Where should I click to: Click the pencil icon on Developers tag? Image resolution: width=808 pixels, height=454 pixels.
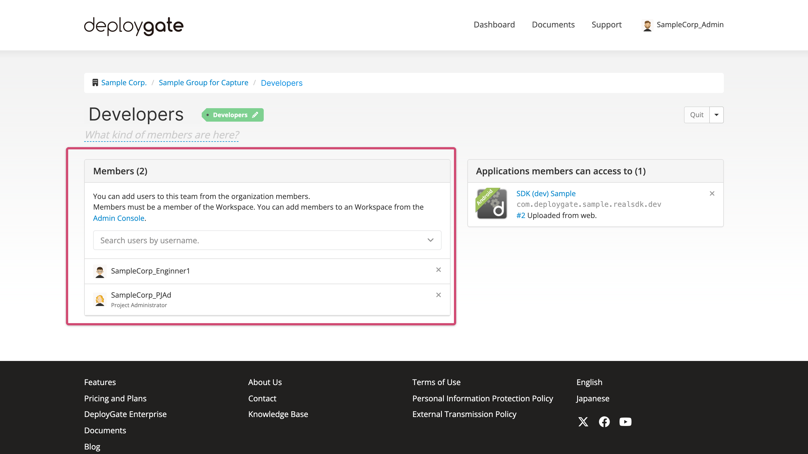(x=255, y=115)
